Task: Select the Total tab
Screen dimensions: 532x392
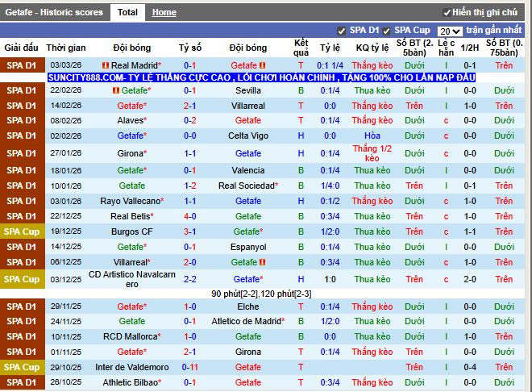Action: coord(127,13)
